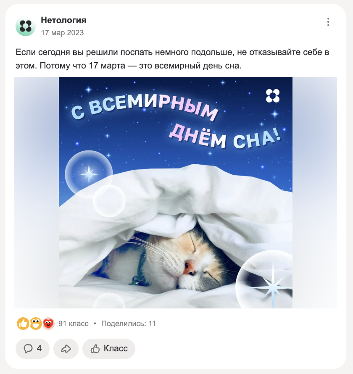Viewport: 353px width, 374px height.
Task: Click the thumbs-up icon in Класс button
Action: [x=95, y=349]
